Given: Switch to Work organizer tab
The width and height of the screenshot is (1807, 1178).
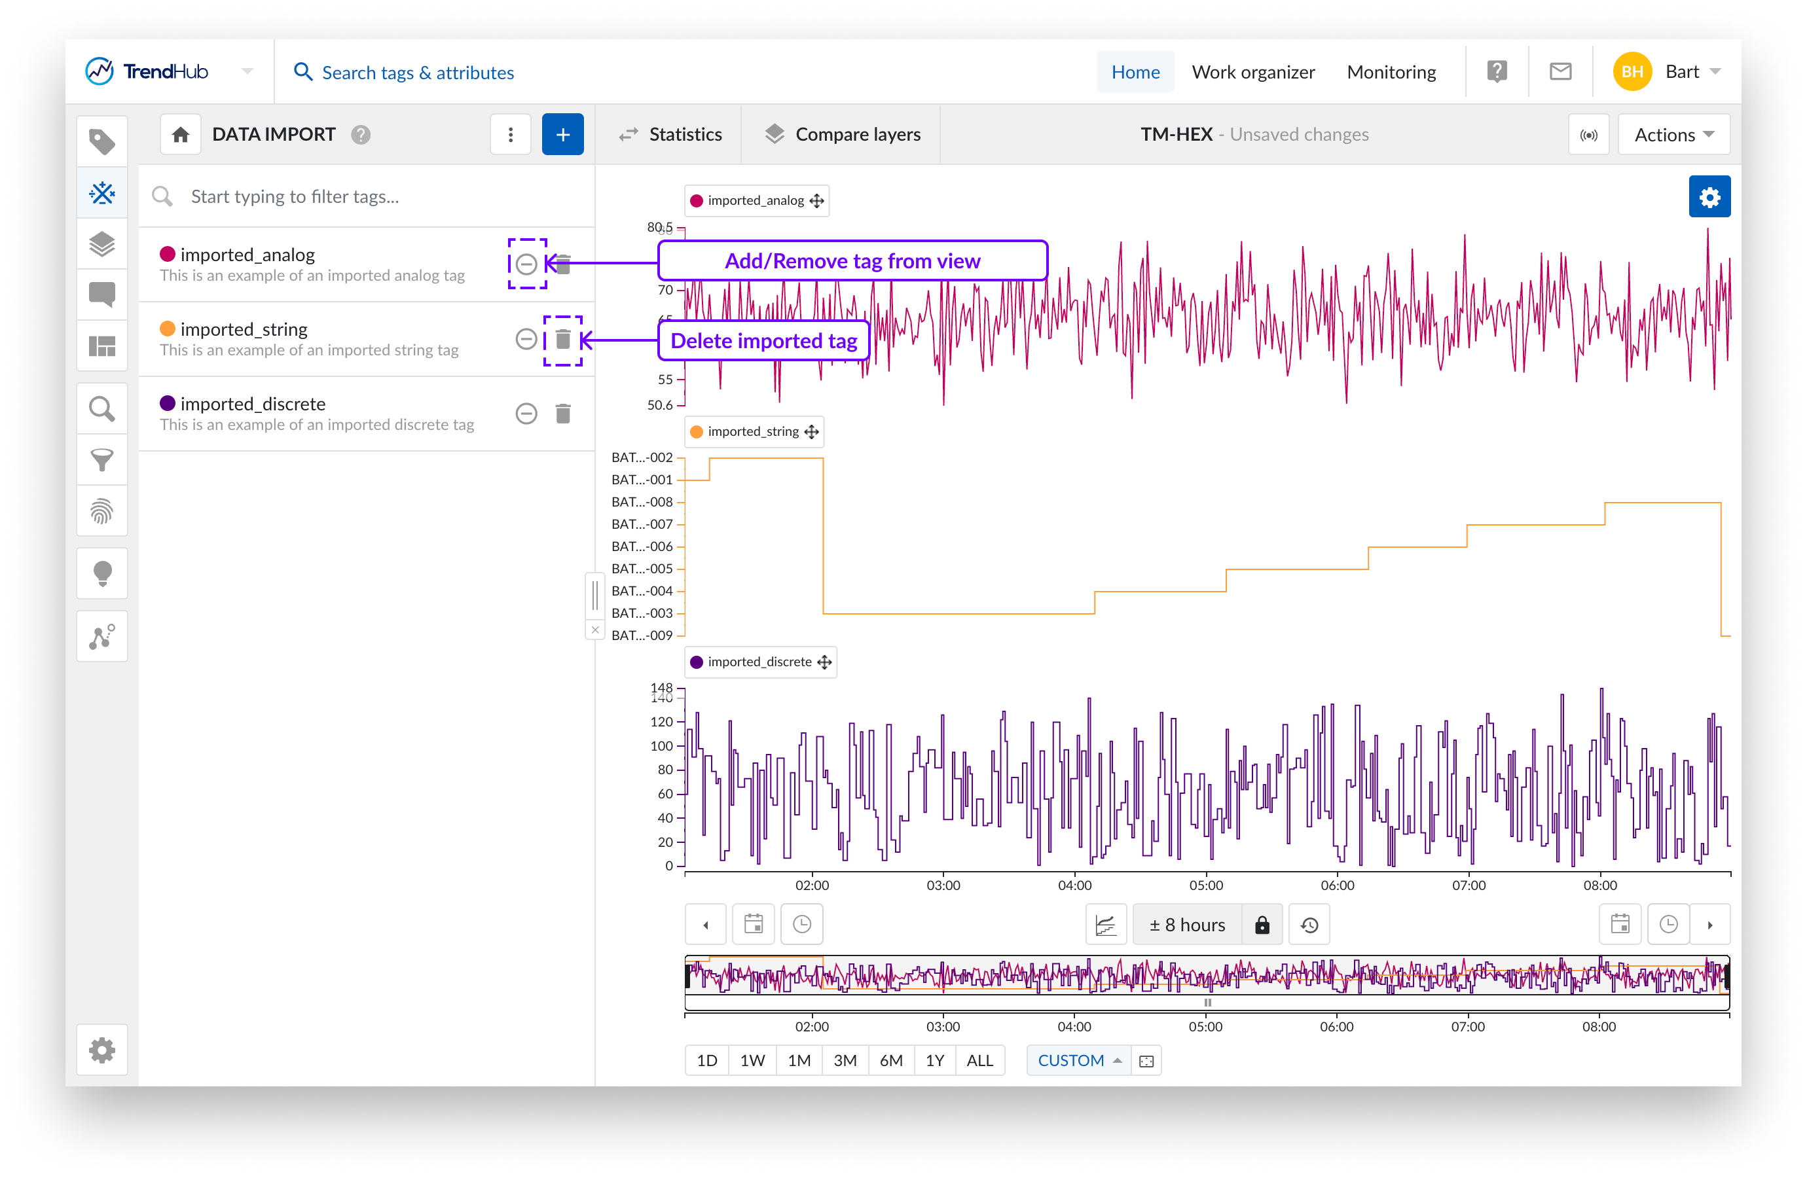Looking at the screenshot, I should (x=1252, y=72).
